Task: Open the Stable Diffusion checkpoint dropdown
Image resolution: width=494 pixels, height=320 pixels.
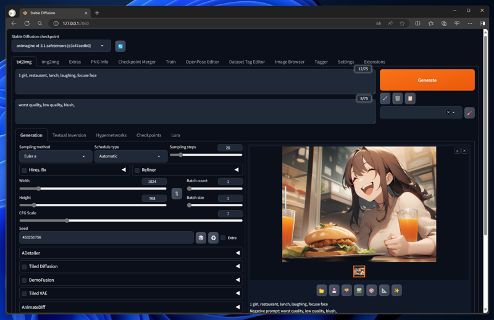Action: (61, 46)
